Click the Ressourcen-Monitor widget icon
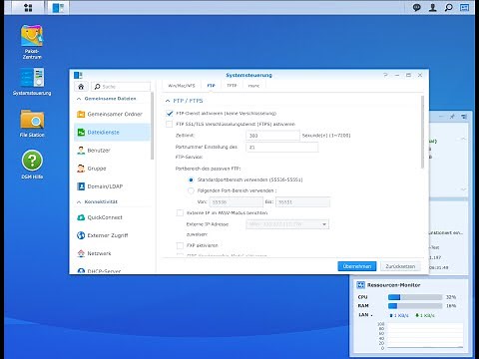 click(360, 285)
